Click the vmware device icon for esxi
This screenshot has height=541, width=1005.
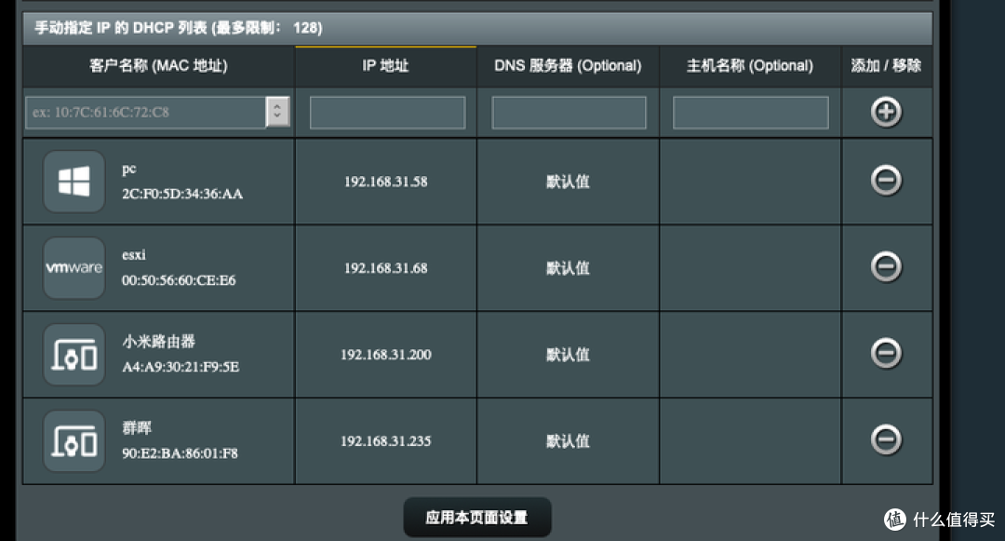pos(74,268)
